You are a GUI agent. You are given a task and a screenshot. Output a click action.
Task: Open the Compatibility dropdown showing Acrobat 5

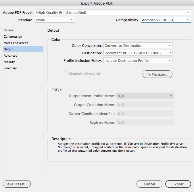pyautogui.click(x=166, y=20)
